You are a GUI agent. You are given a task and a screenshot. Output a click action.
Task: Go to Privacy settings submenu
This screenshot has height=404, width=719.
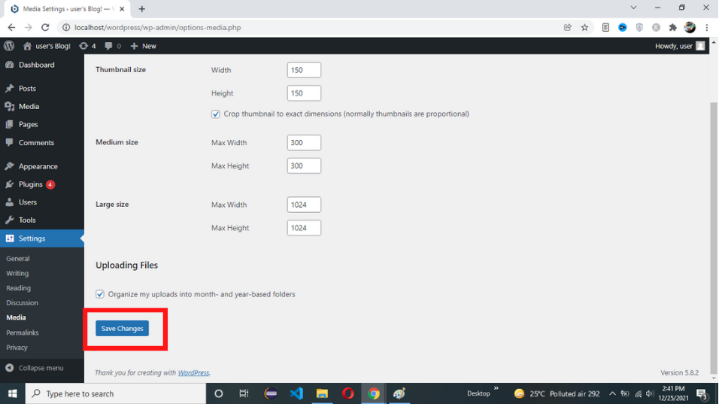17,348
